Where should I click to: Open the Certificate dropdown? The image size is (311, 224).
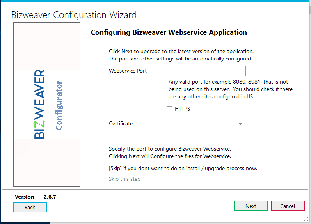click(x=206, y=123)
